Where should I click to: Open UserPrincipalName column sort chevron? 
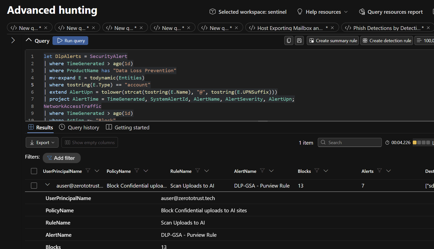(97, 171)
